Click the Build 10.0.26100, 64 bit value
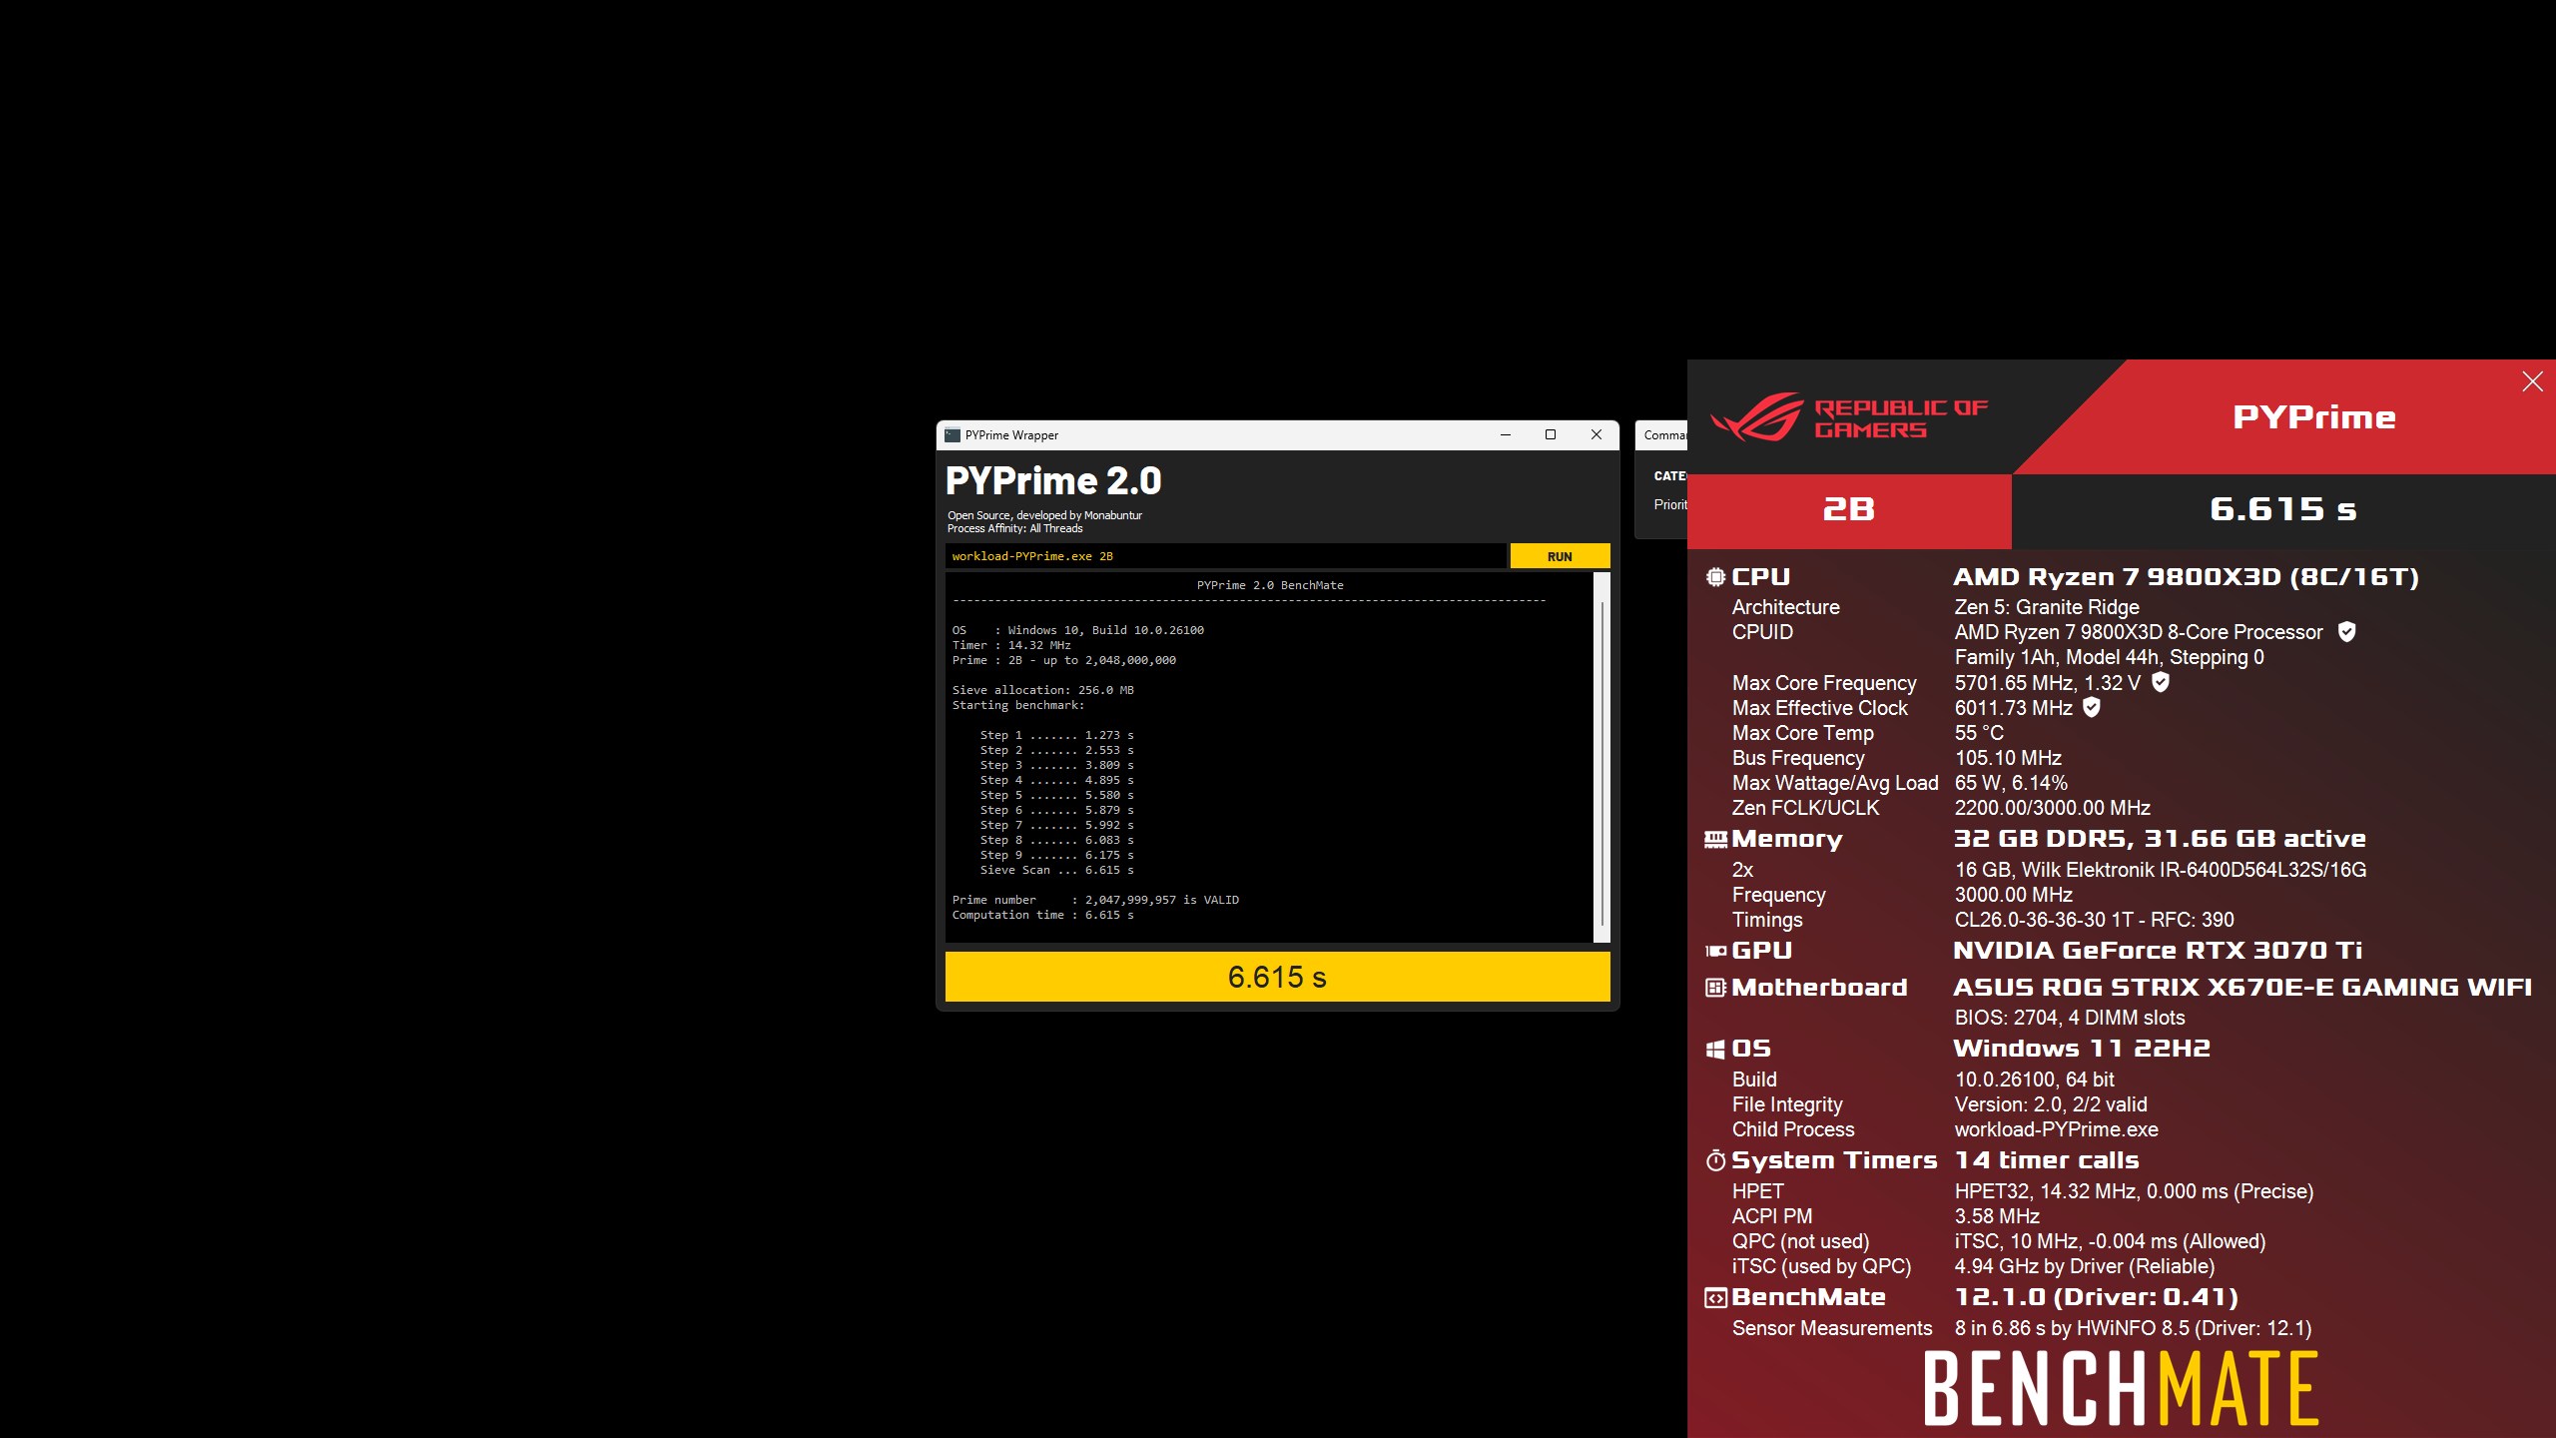The width and height of the screenshot is (2556, 1438). [x=2035, y=1079]
